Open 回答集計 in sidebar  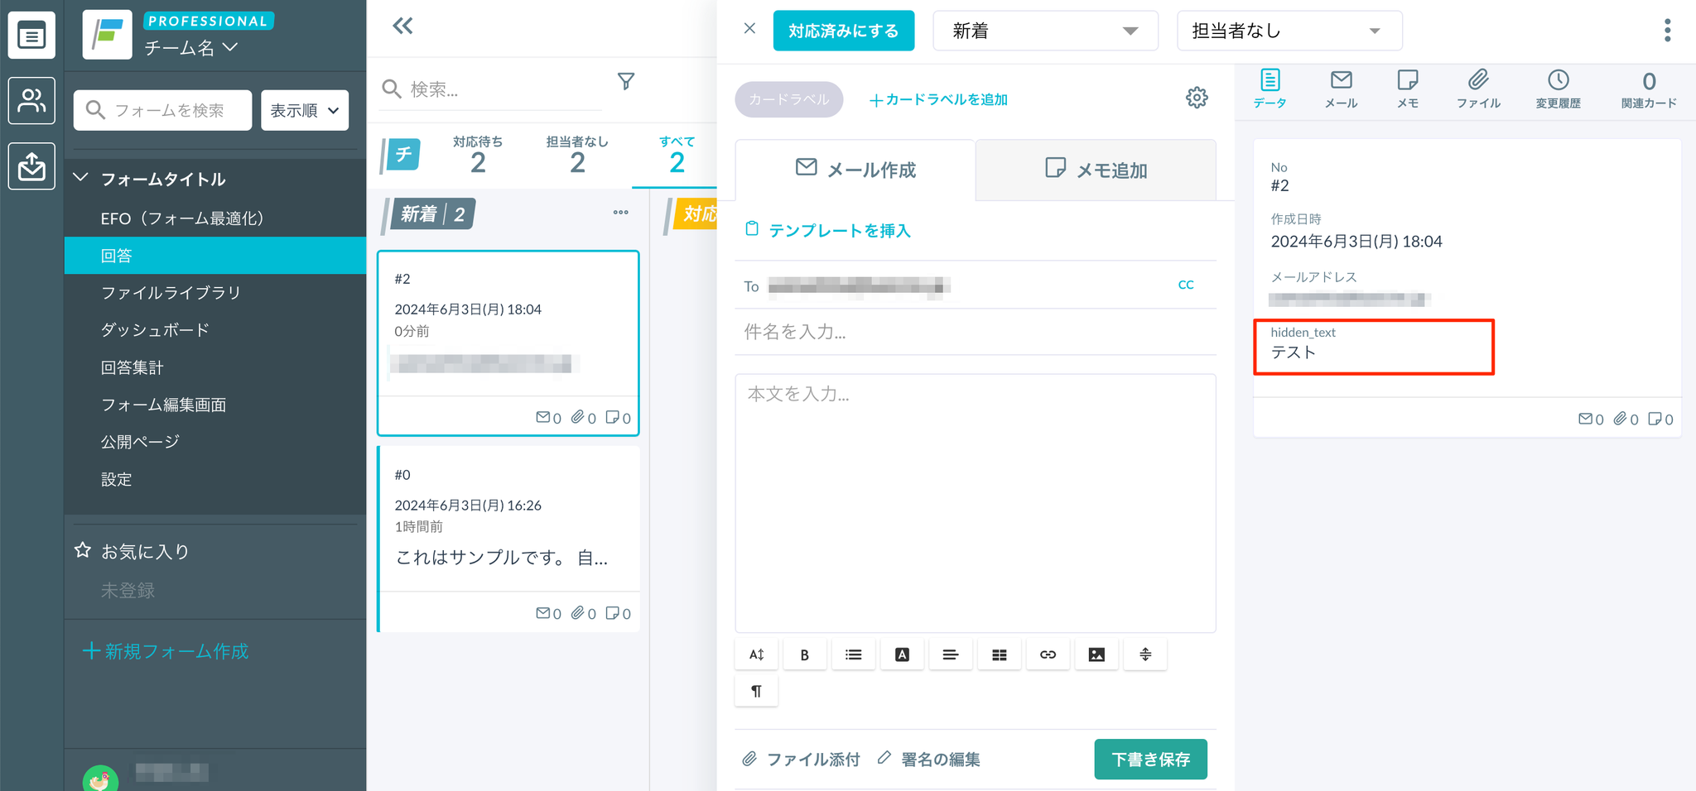[x=214, y=367]
